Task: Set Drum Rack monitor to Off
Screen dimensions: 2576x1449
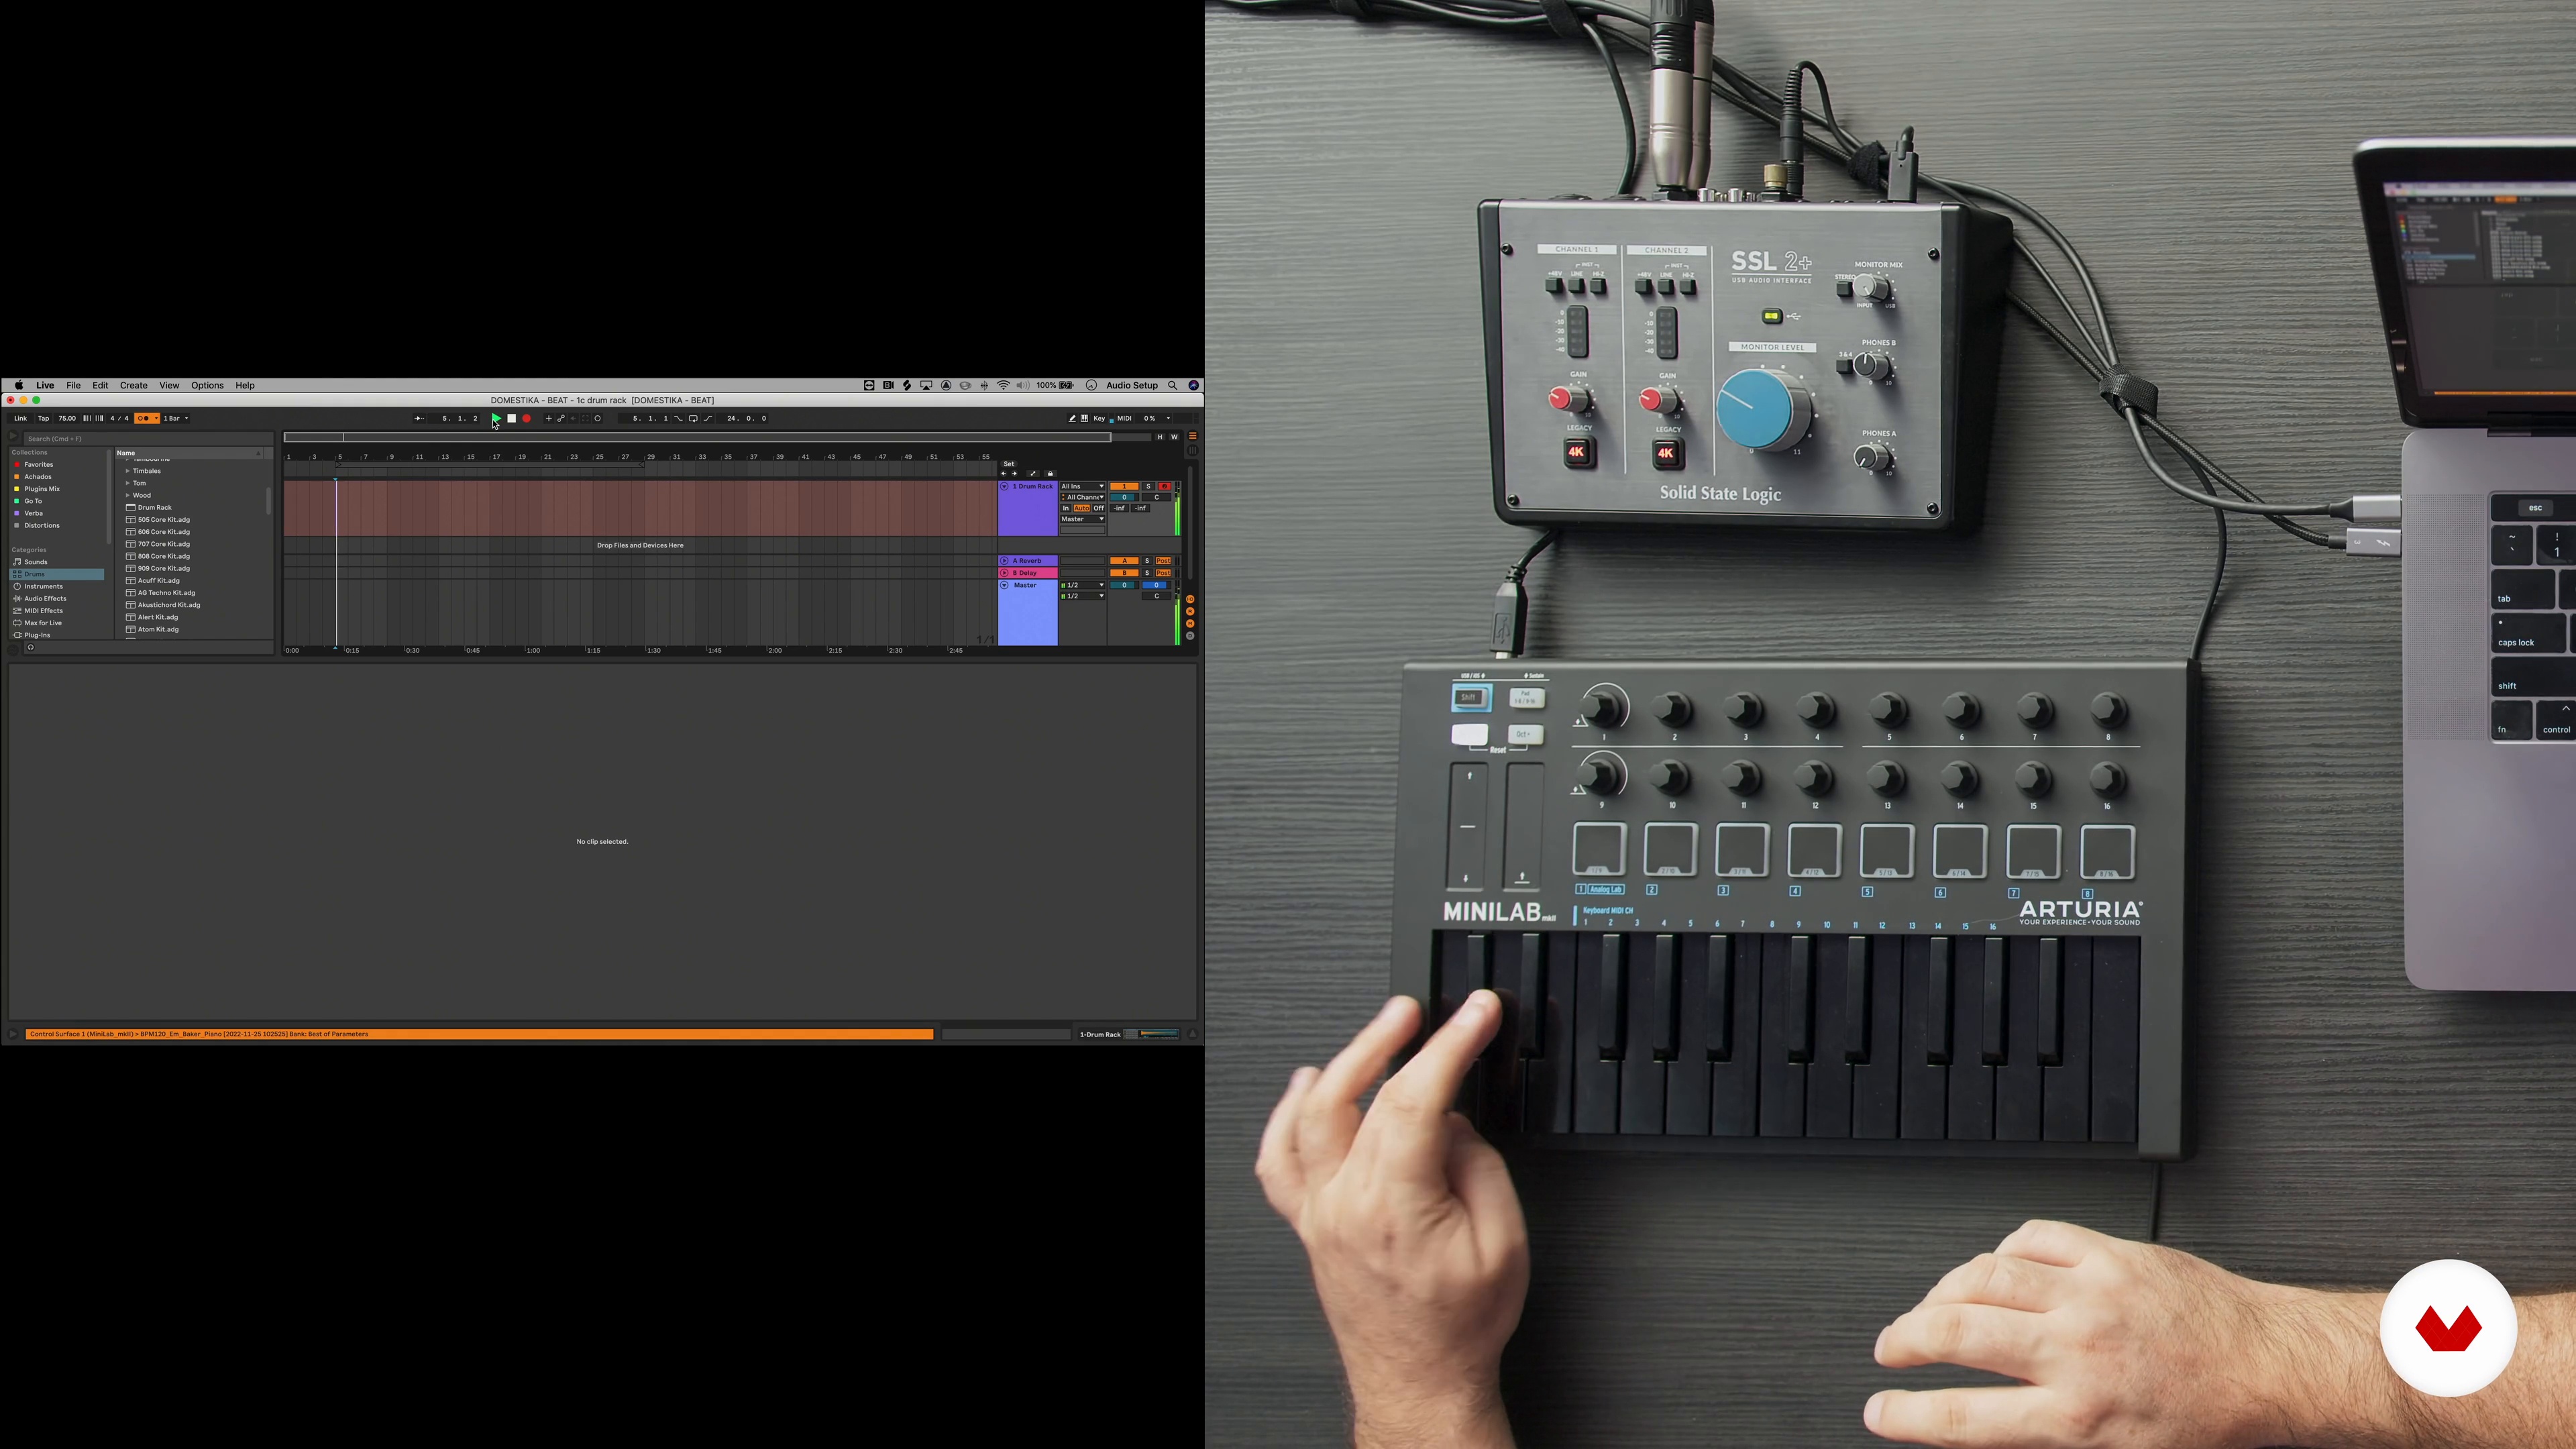Action: click(1098, 508)
